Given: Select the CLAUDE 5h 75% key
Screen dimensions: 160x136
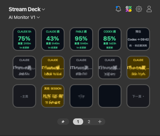Looking at the screenshot, I should [24, 39].
